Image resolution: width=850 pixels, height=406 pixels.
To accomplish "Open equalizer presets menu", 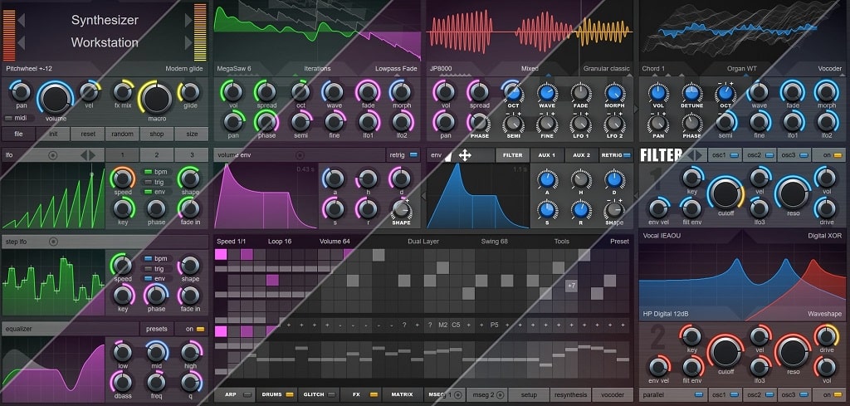I will pyautogui.click(x=157, y=329).
